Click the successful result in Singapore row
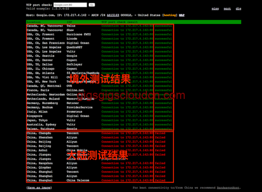This screenshot has width=262, height=192. 163,116
